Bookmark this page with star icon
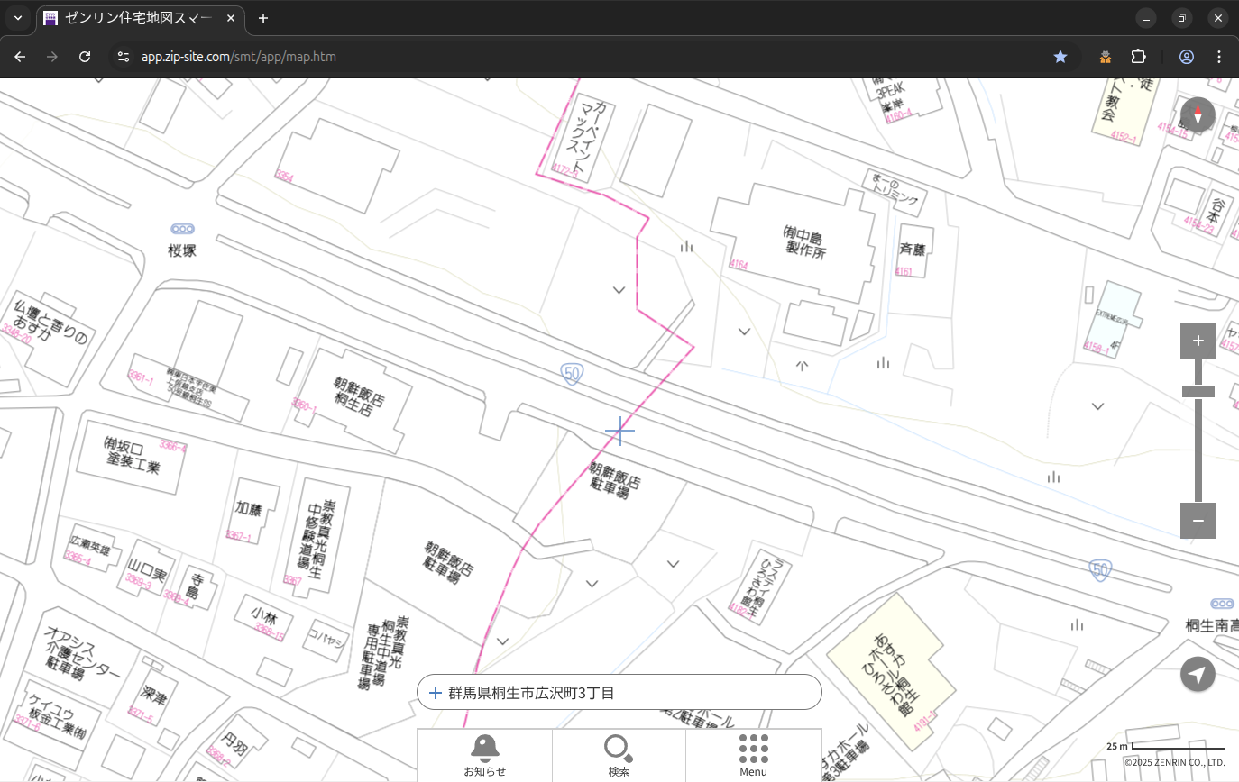The width and height of the screenshot is (1239, 782). pyautogui.click(x=1060, y=57)
